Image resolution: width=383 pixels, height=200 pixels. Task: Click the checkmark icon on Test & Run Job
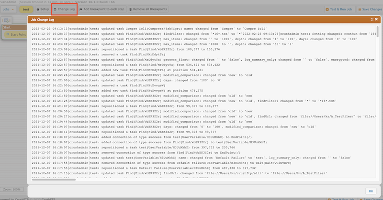pyautogui.click(x=327, y=9)
